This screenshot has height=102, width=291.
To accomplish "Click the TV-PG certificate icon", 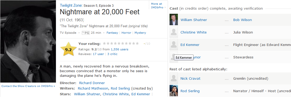I will tap(86, 33).
